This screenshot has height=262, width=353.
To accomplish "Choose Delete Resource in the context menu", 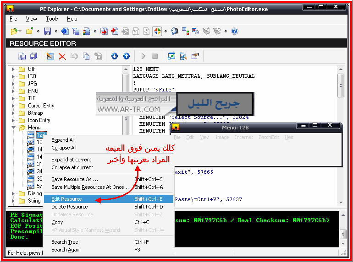I will 109,207.
